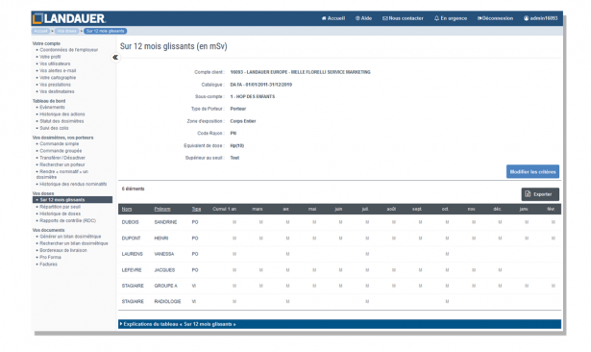
Task: Open Historique des rendus nominatifs
Action: click(x=73, y=184)
